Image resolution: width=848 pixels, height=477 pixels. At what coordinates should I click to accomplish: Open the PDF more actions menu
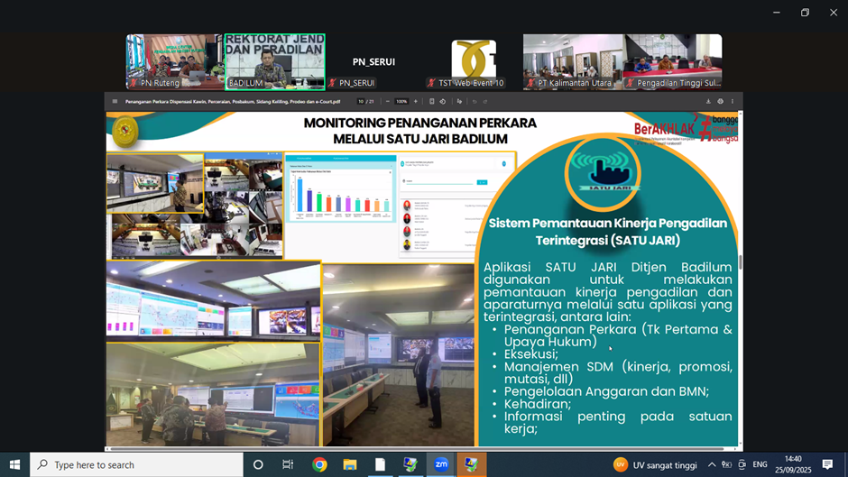tap(732, 101)
